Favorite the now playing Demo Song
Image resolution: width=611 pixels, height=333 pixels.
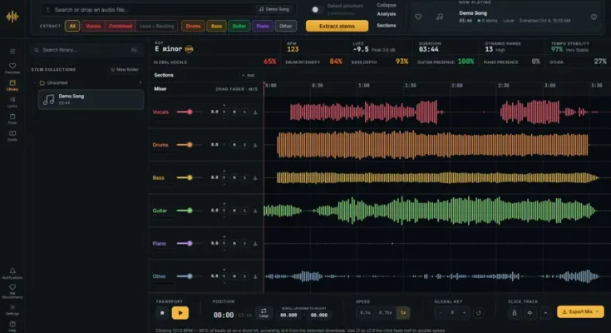click(418, 17)
